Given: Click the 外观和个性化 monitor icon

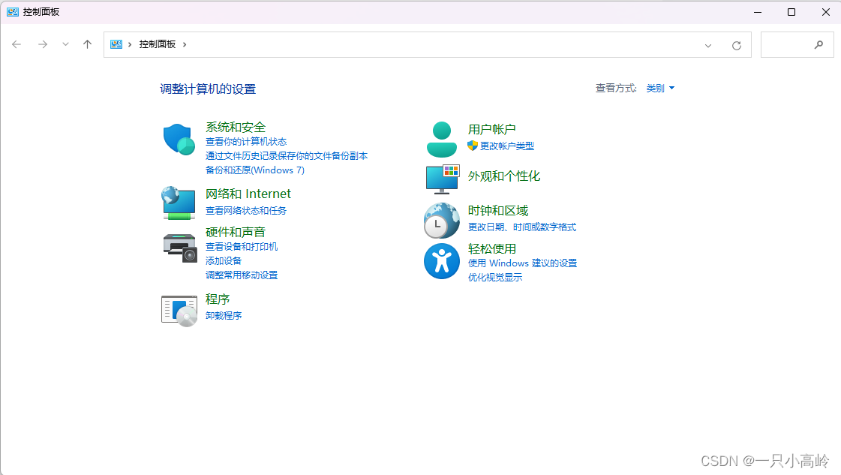Looking at the screenshot, I should 441,179.
